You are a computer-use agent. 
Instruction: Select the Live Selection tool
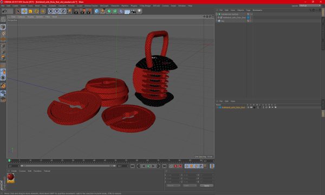[x=18, y=11]
